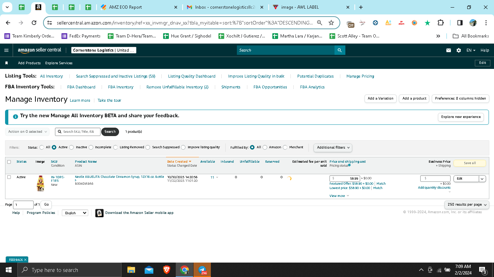Click the site information icon in the address bar

tap(50, 23)
